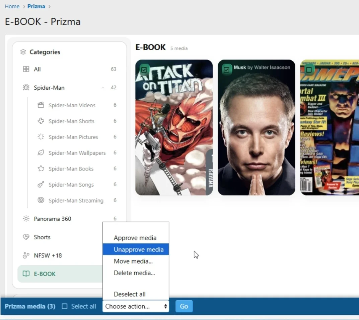Image resolution: width=359 pixels, height=320 pixels.
Task: Click the Go button
Action: [184, 306]
